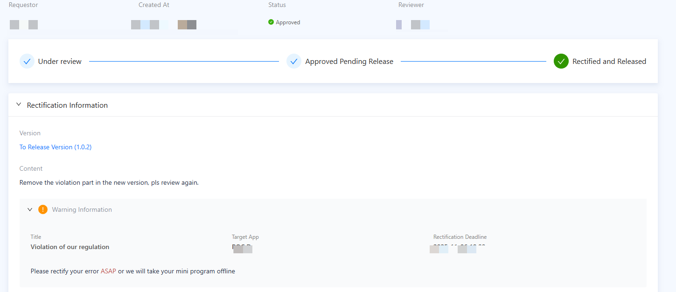Select the Approved Pending Release step label
This screenshot has width=676, height=292.
349,62
